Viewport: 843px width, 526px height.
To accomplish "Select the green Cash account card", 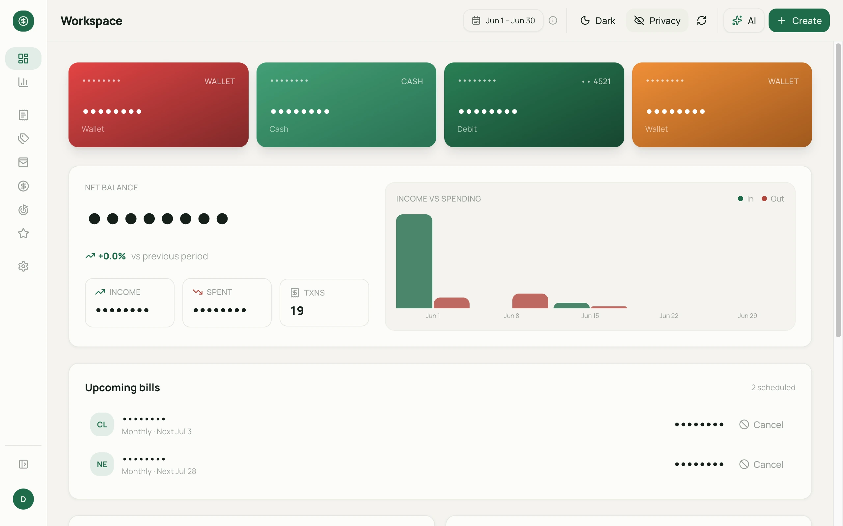I will 346,105.
